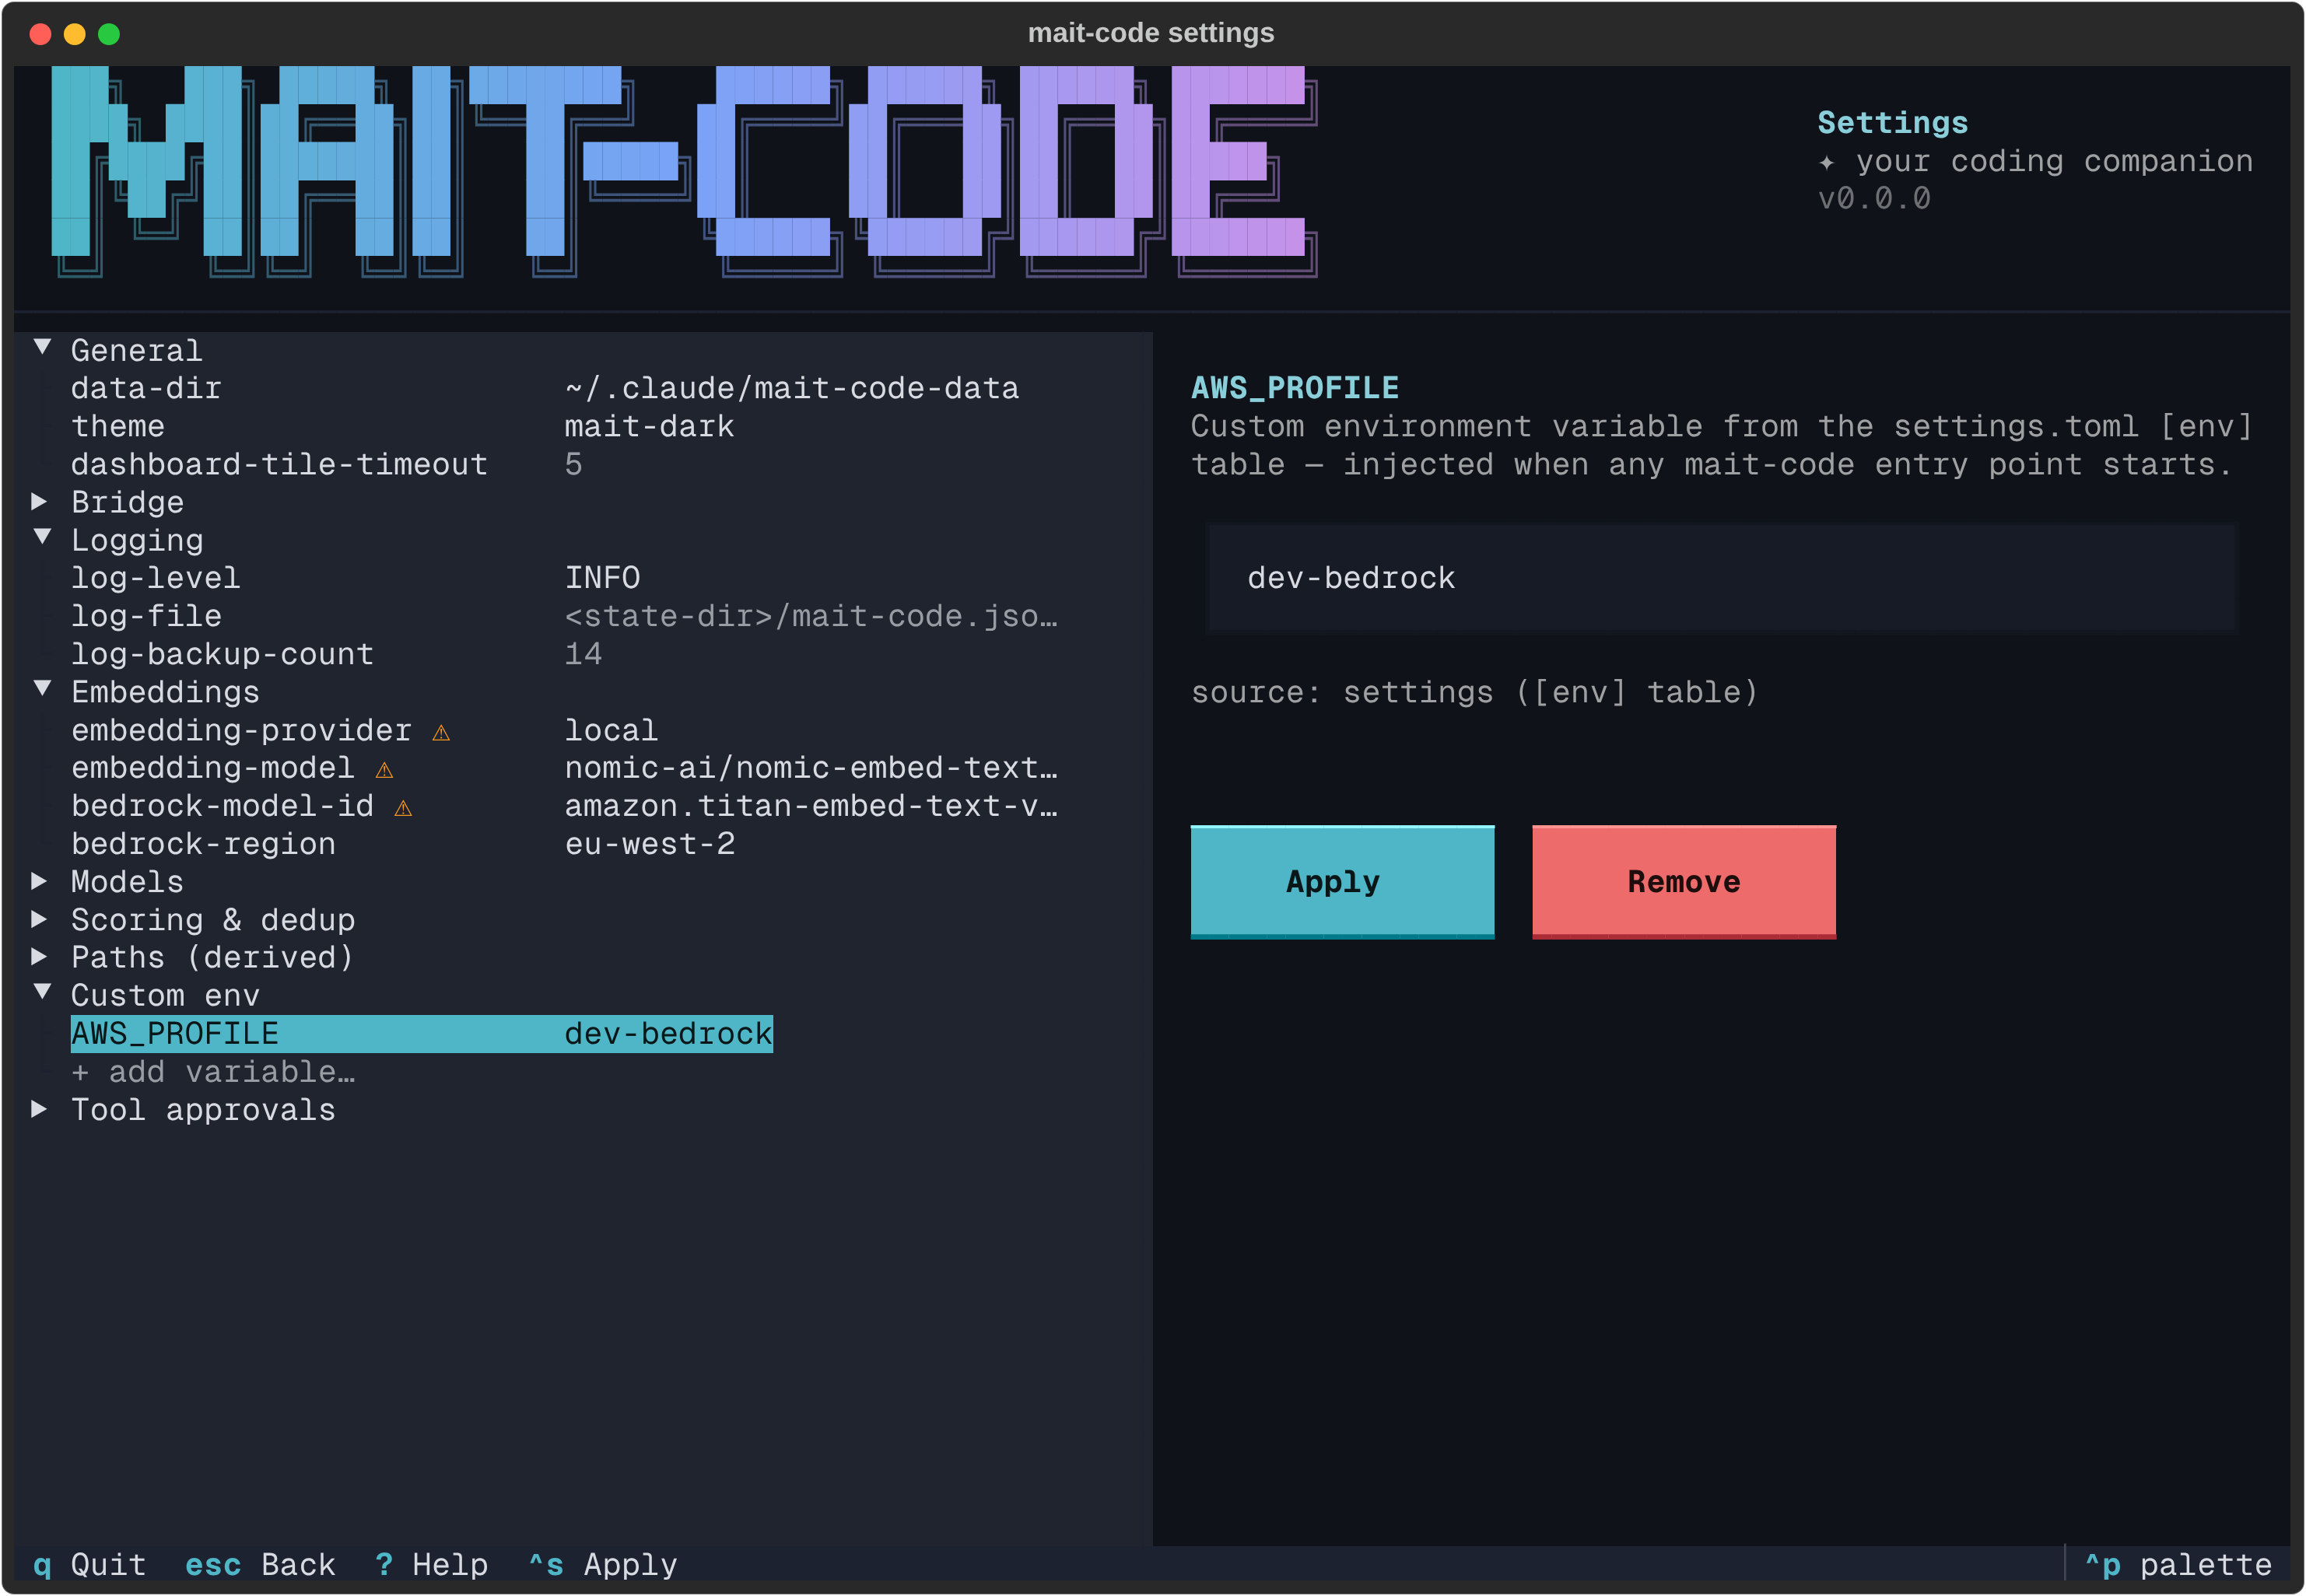The image size is (2306, 1596).
Task: Click the warning icon next to embedding-model
Action: coord(384,770)
